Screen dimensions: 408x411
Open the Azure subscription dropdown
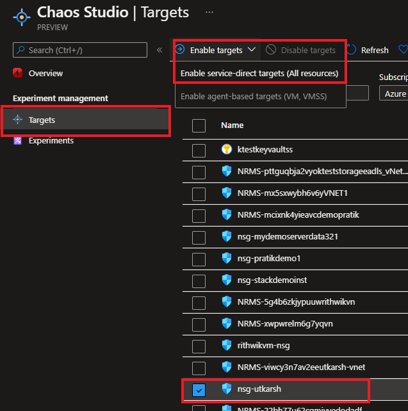coord(393,93)
